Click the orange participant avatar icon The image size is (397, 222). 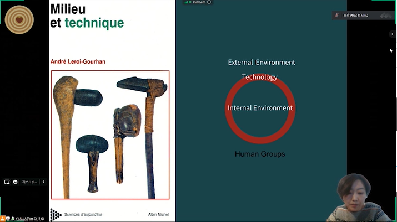(x=3, y=219)
